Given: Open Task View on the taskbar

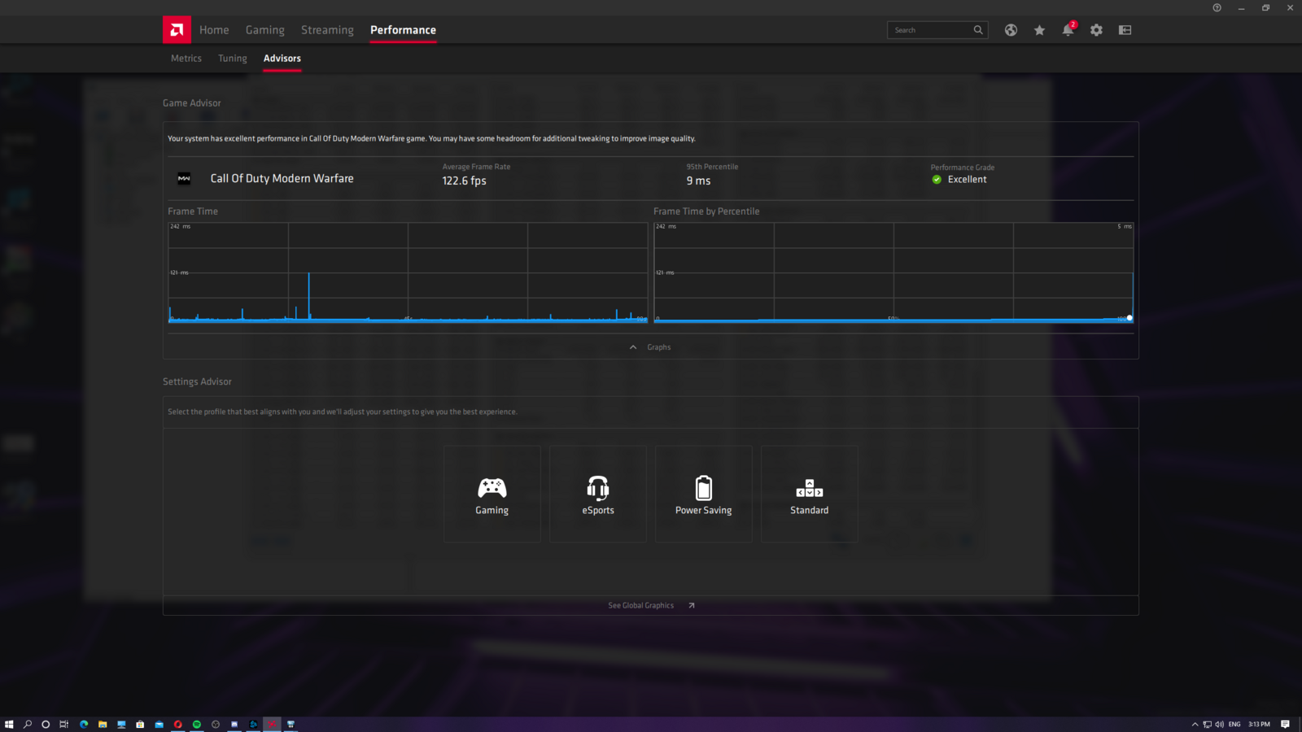Looking at the screenshot, I should [x=63, y=724].
